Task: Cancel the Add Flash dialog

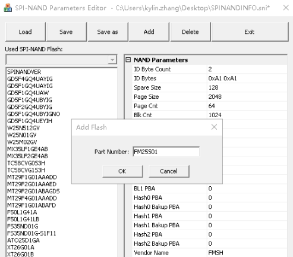Action: (169, 171)
